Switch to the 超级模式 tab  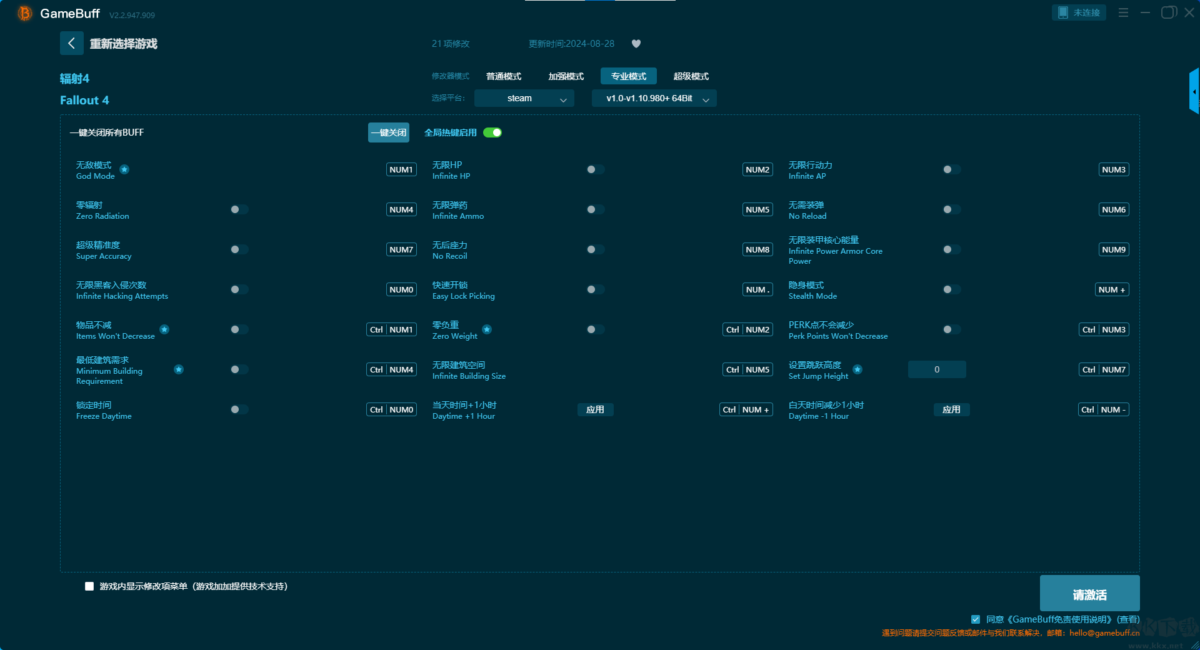point(691,76)
